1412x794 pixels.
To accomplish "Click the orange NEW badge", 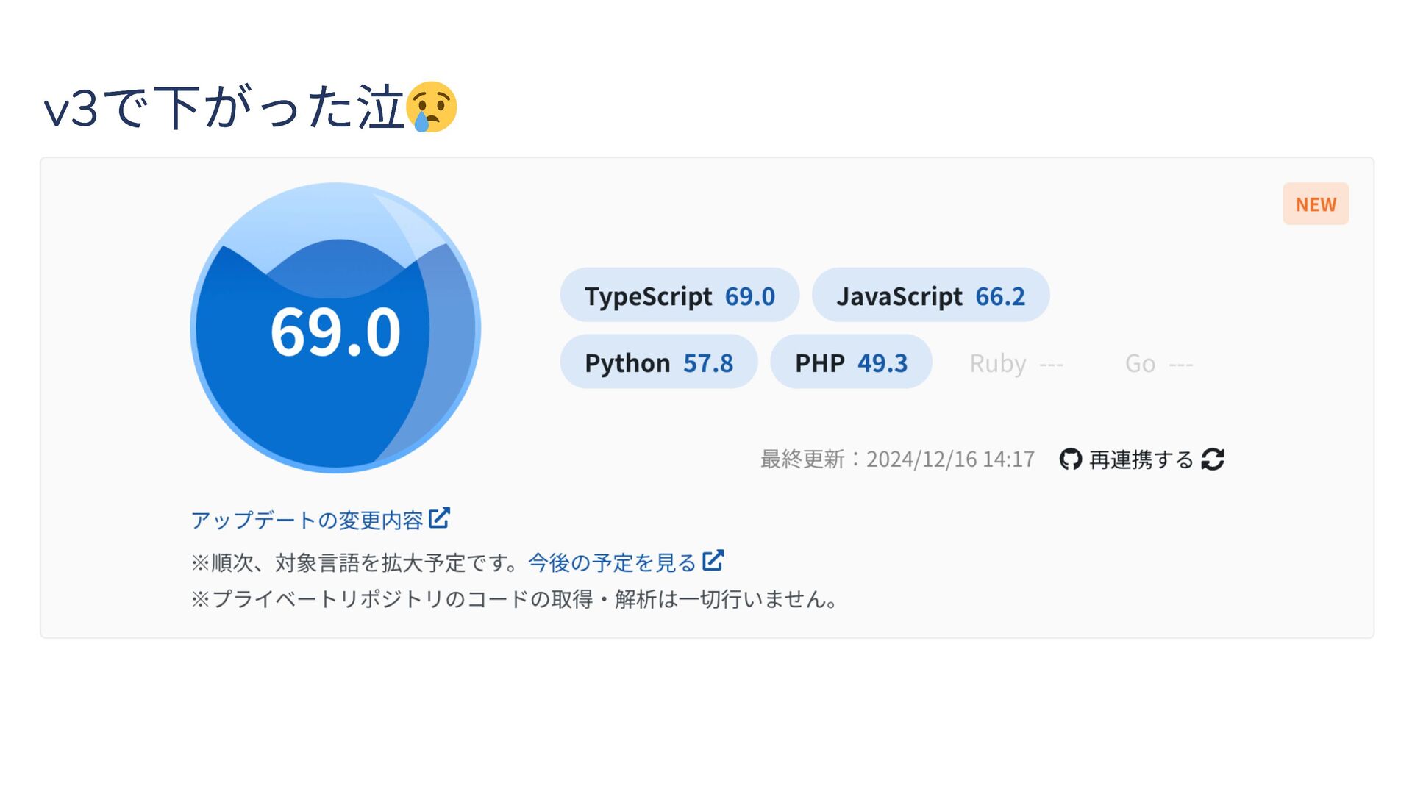I will pos(1315,204).
